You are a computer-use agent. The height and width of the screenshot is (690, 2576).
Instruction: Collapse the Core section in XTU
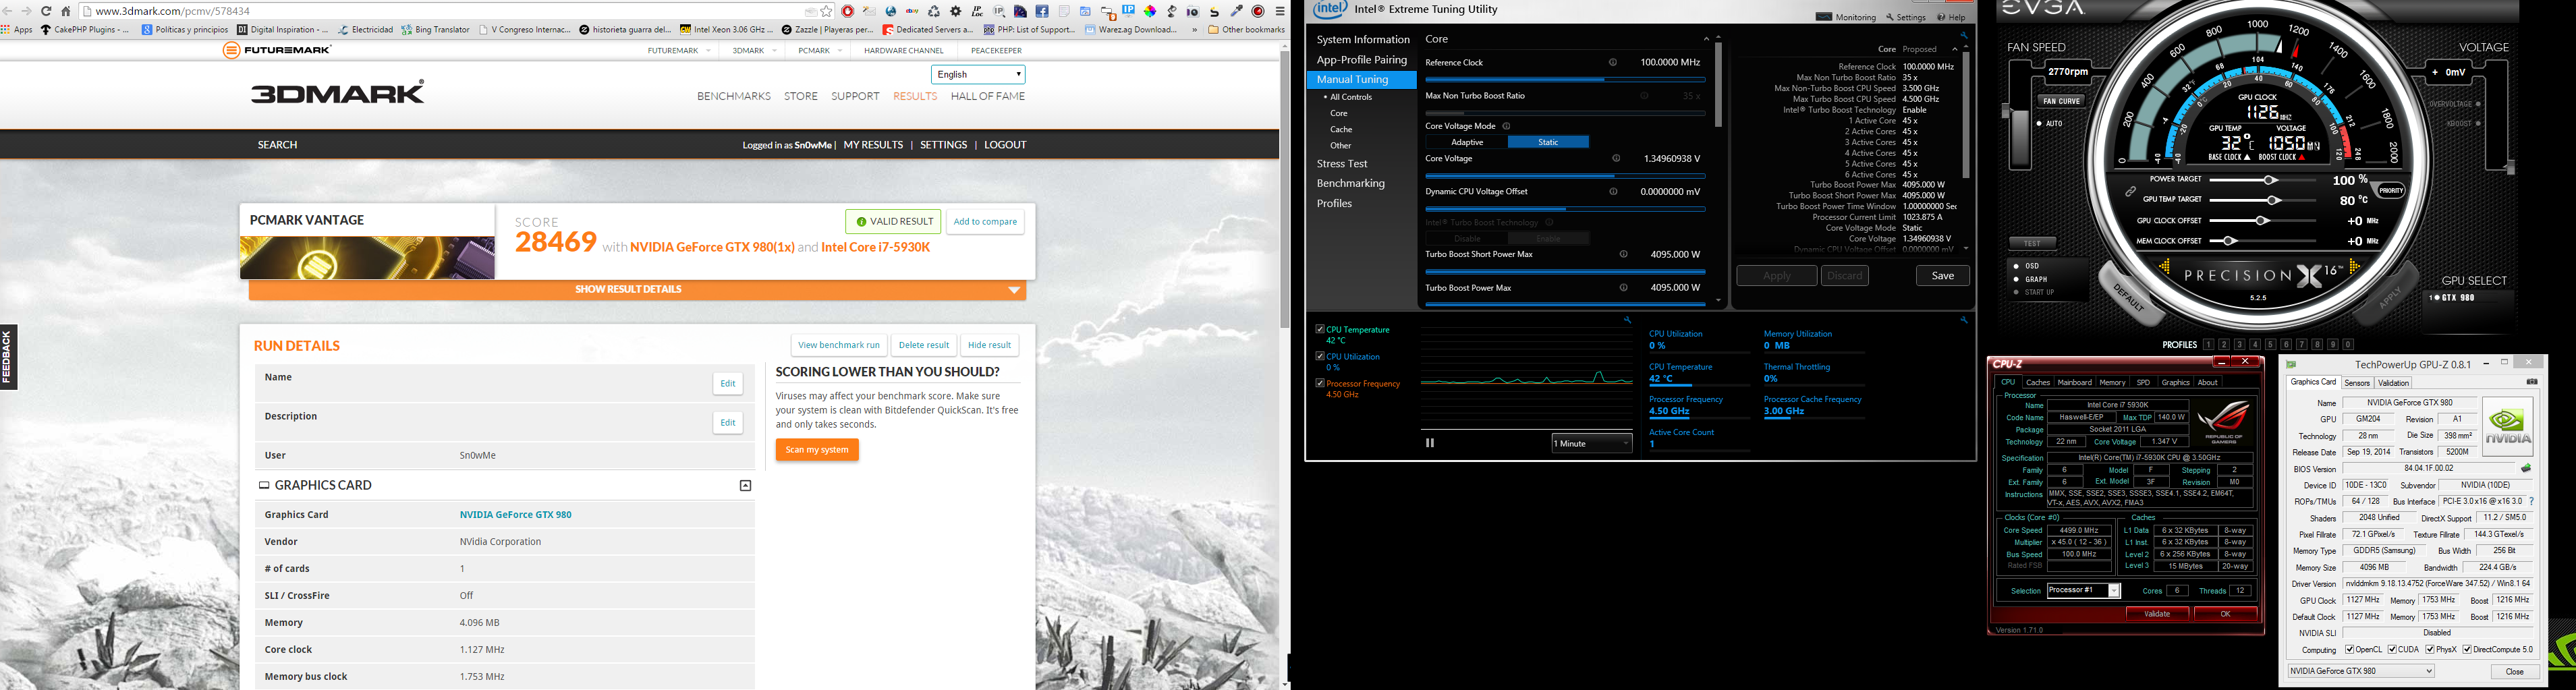coord(1706,39)
